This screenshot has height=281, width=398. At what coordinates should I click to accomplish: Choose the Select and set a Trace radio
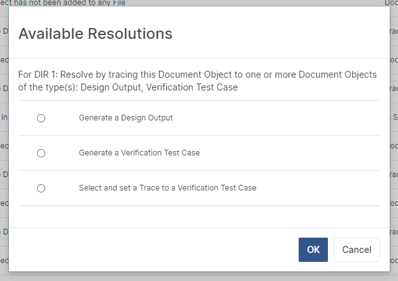coord(41,188)
